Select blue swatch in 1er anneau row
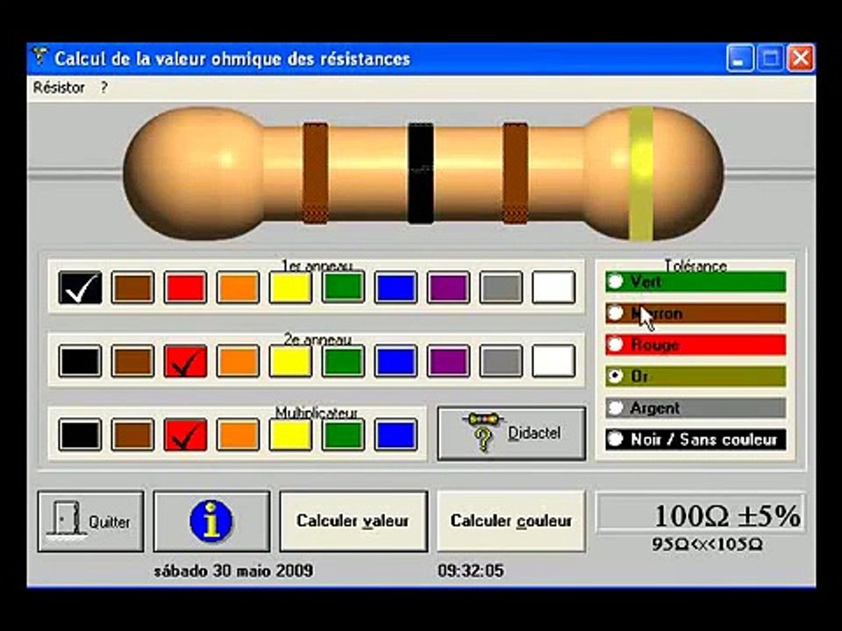Viewport: 842px width, 631px height. [x=396, y=287]
